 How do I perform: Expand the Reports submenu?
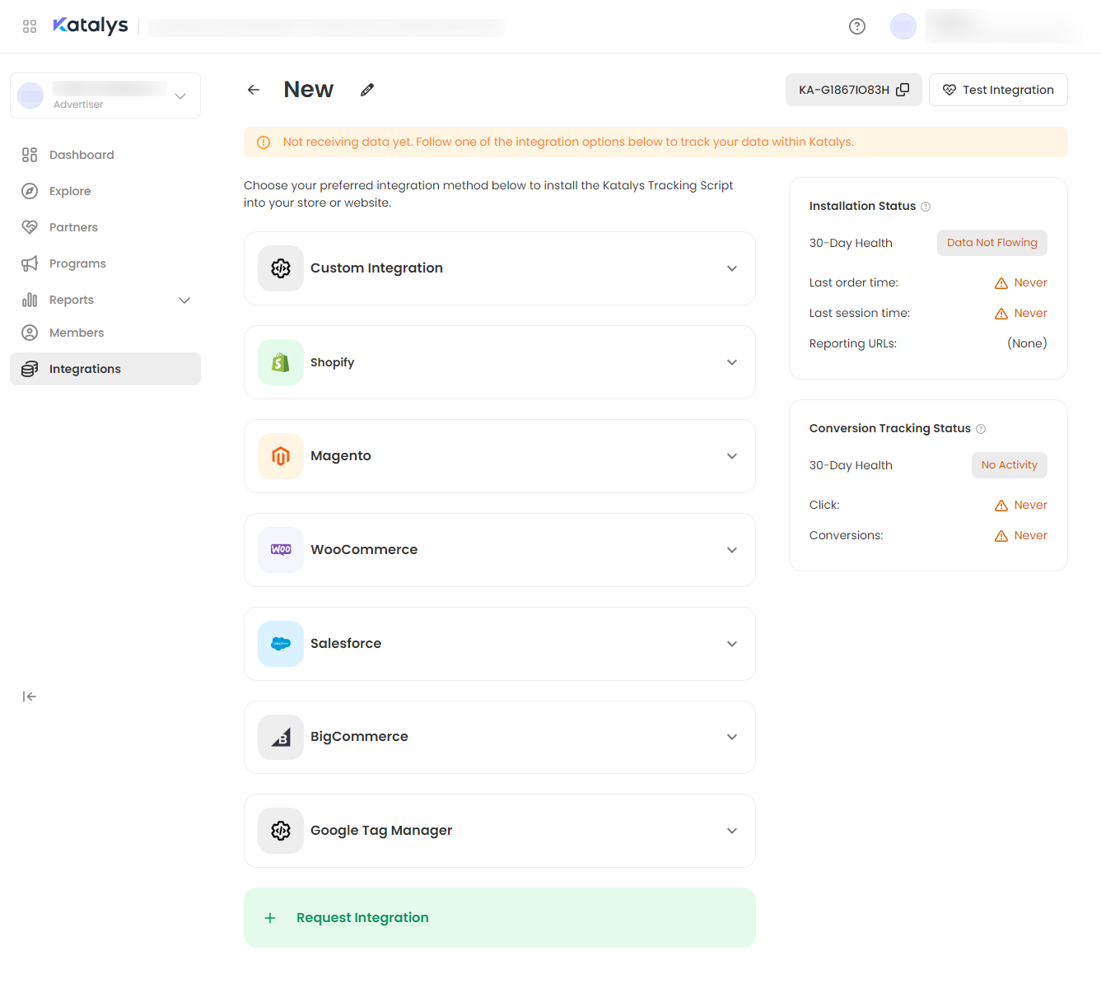pos(184,300)
